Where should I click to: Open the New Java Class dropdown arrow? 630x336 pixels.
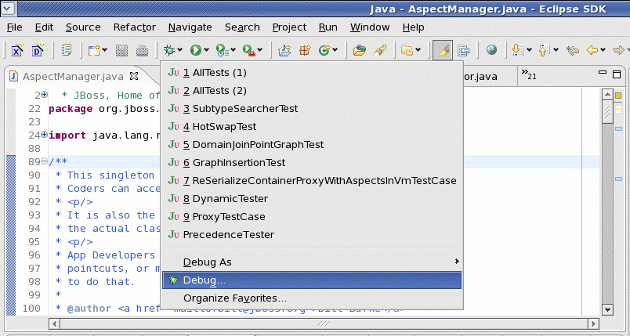(335, 50)
